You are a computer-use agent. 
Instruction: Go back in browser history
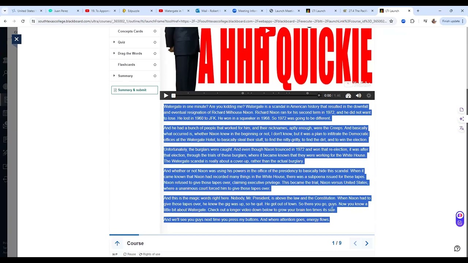pyautogui.click(x=5, y=21)
